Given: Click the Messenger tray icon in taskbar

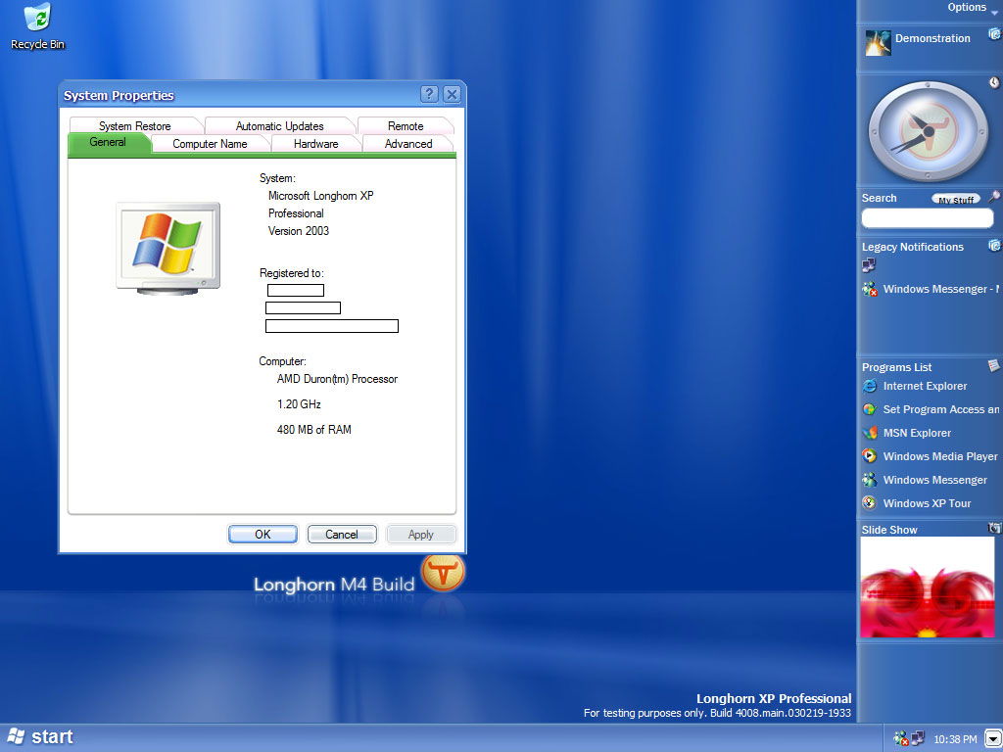Looking at the screenshot, I should click(x=901, y=738).
